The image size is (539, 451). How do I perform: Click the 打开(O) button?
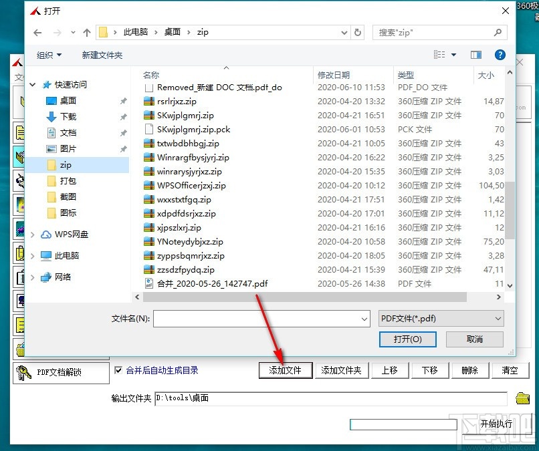(407, 339)
